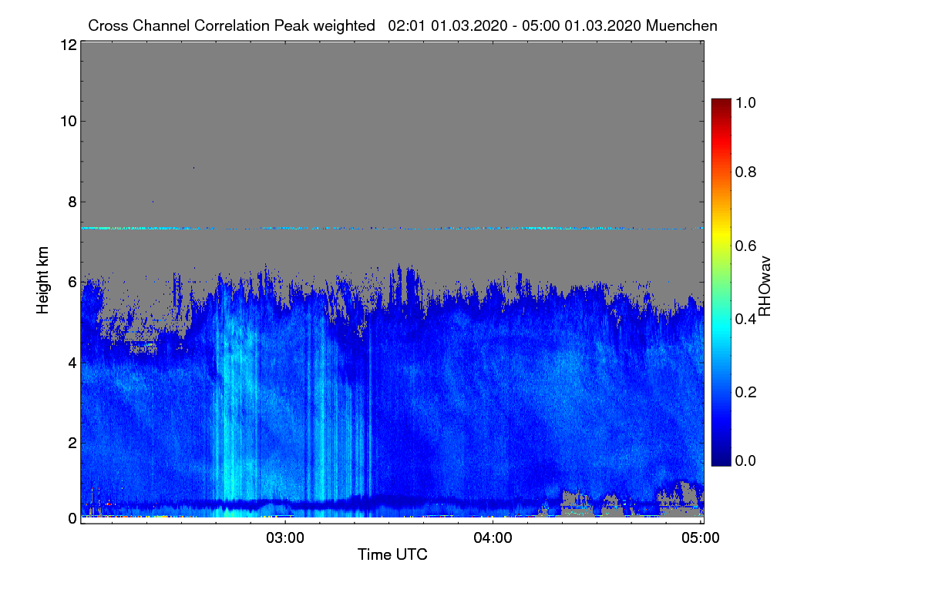Click the station name 'Muenchen' in title
The height and width of the screenshot is (616, 925).
(x=682, y=25)
